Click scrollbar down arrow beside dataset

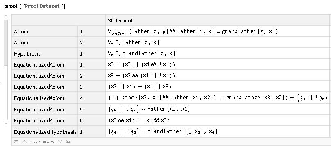pos(6,123)
